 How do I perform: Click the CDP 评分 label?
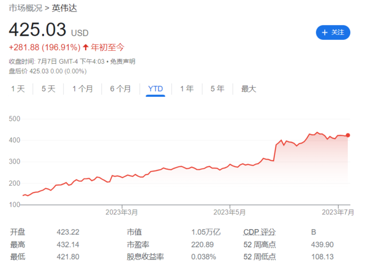(259, 232)
